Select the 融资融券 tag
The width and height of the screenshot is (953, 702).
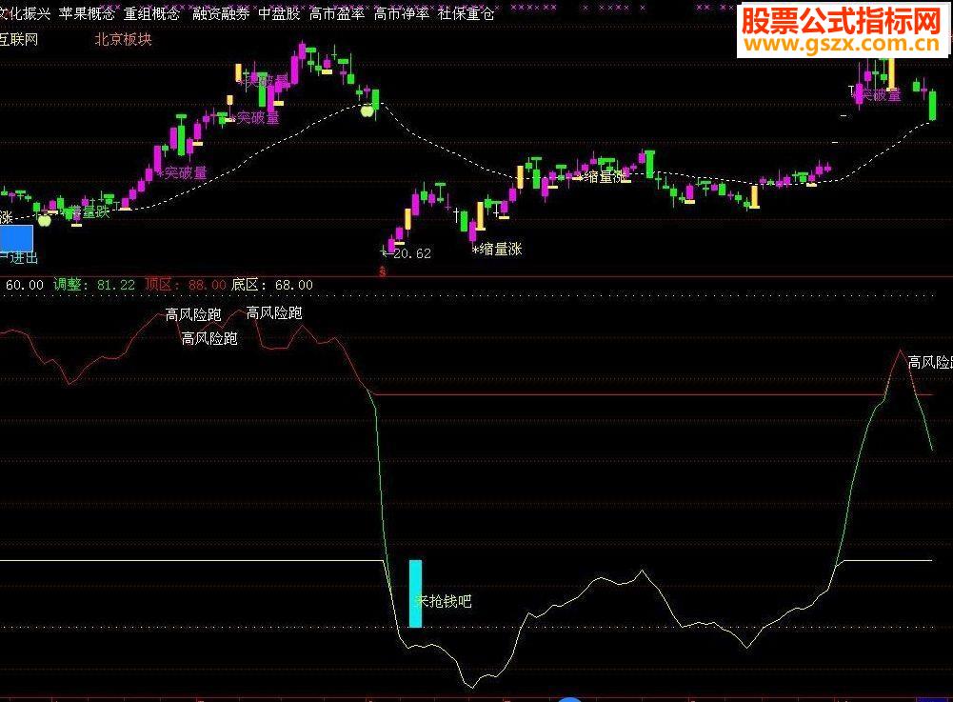coord(221,13)
